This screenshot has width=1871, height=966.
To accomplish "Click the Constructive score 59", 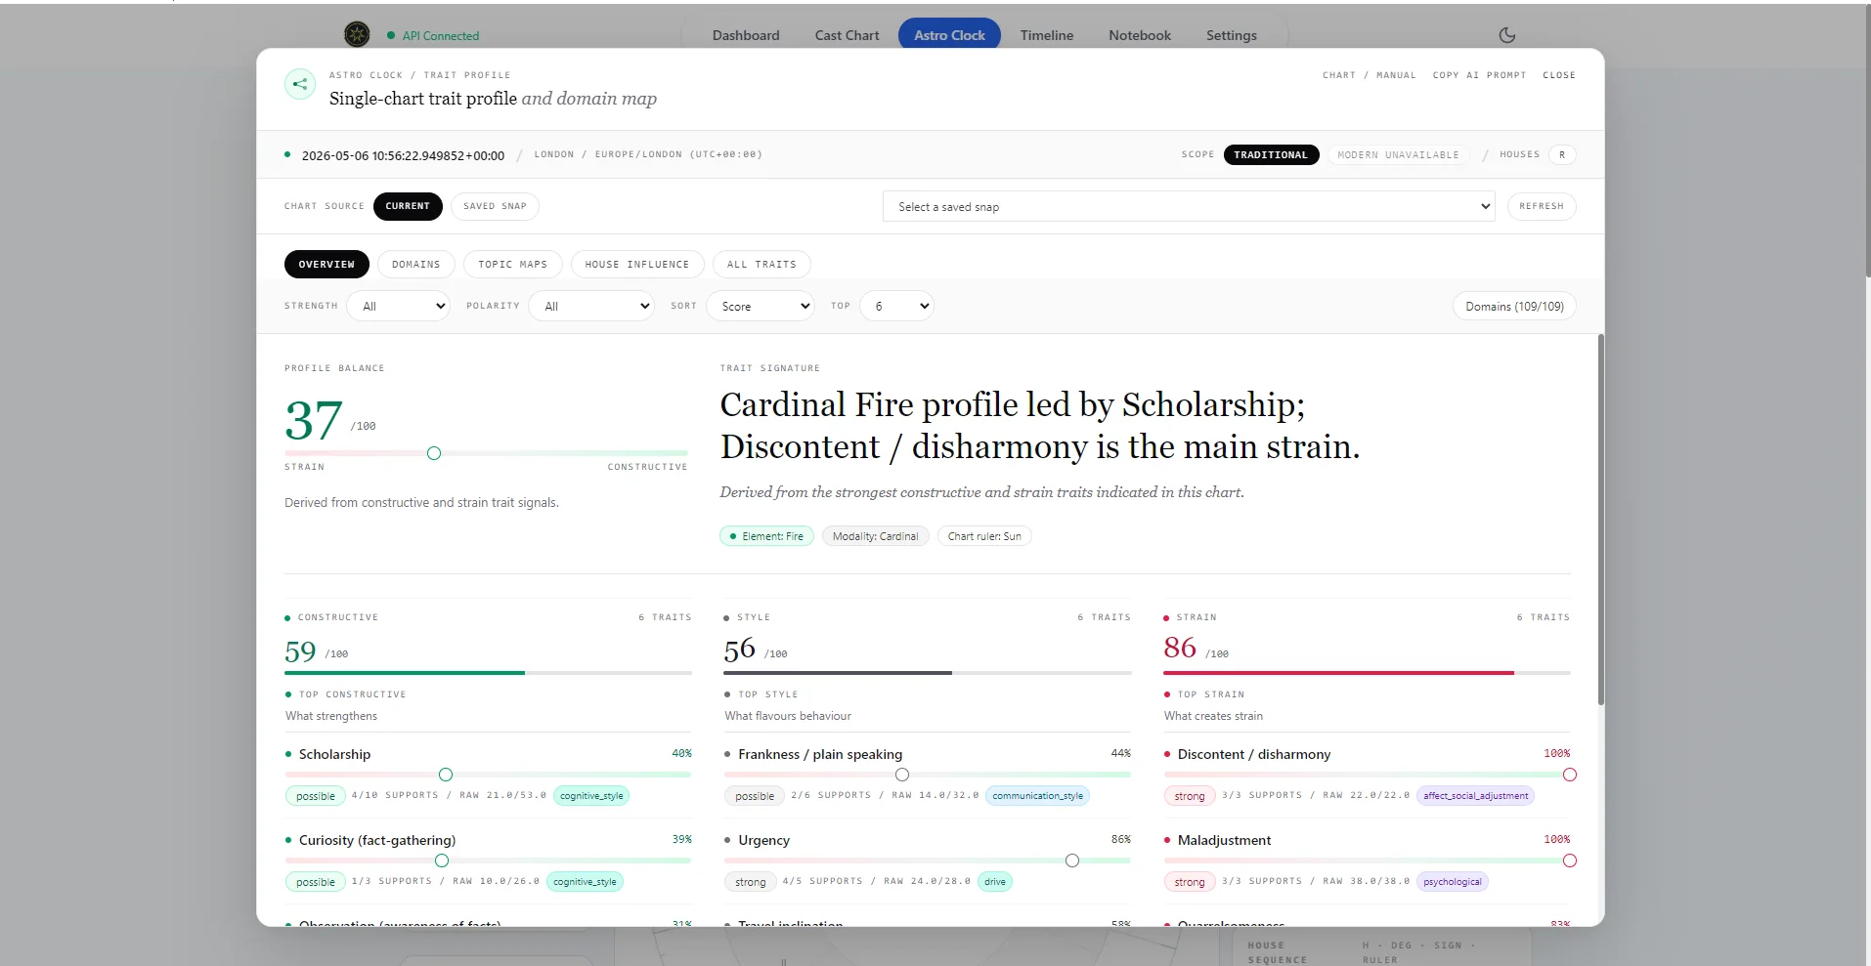I will pyautogui.click(x=300, y=651).
